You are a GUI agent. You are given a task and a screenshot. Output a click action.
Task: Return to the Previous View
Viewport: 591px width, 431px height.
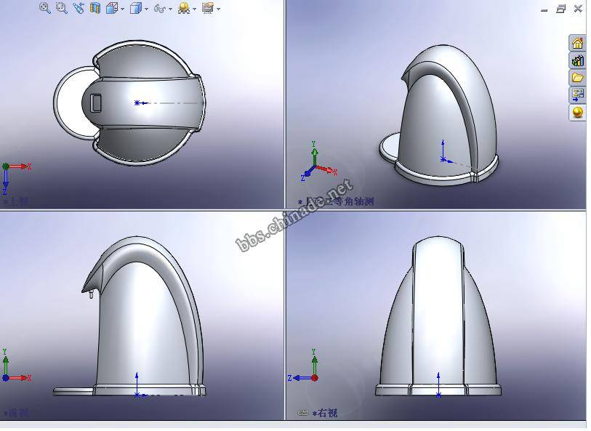79,8
